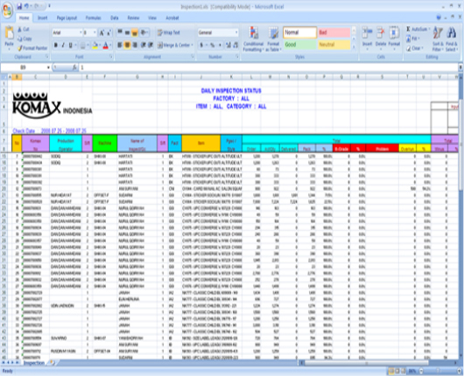Toggle align text left
Viewport: 464px width, 376px height.
(120, 45)
